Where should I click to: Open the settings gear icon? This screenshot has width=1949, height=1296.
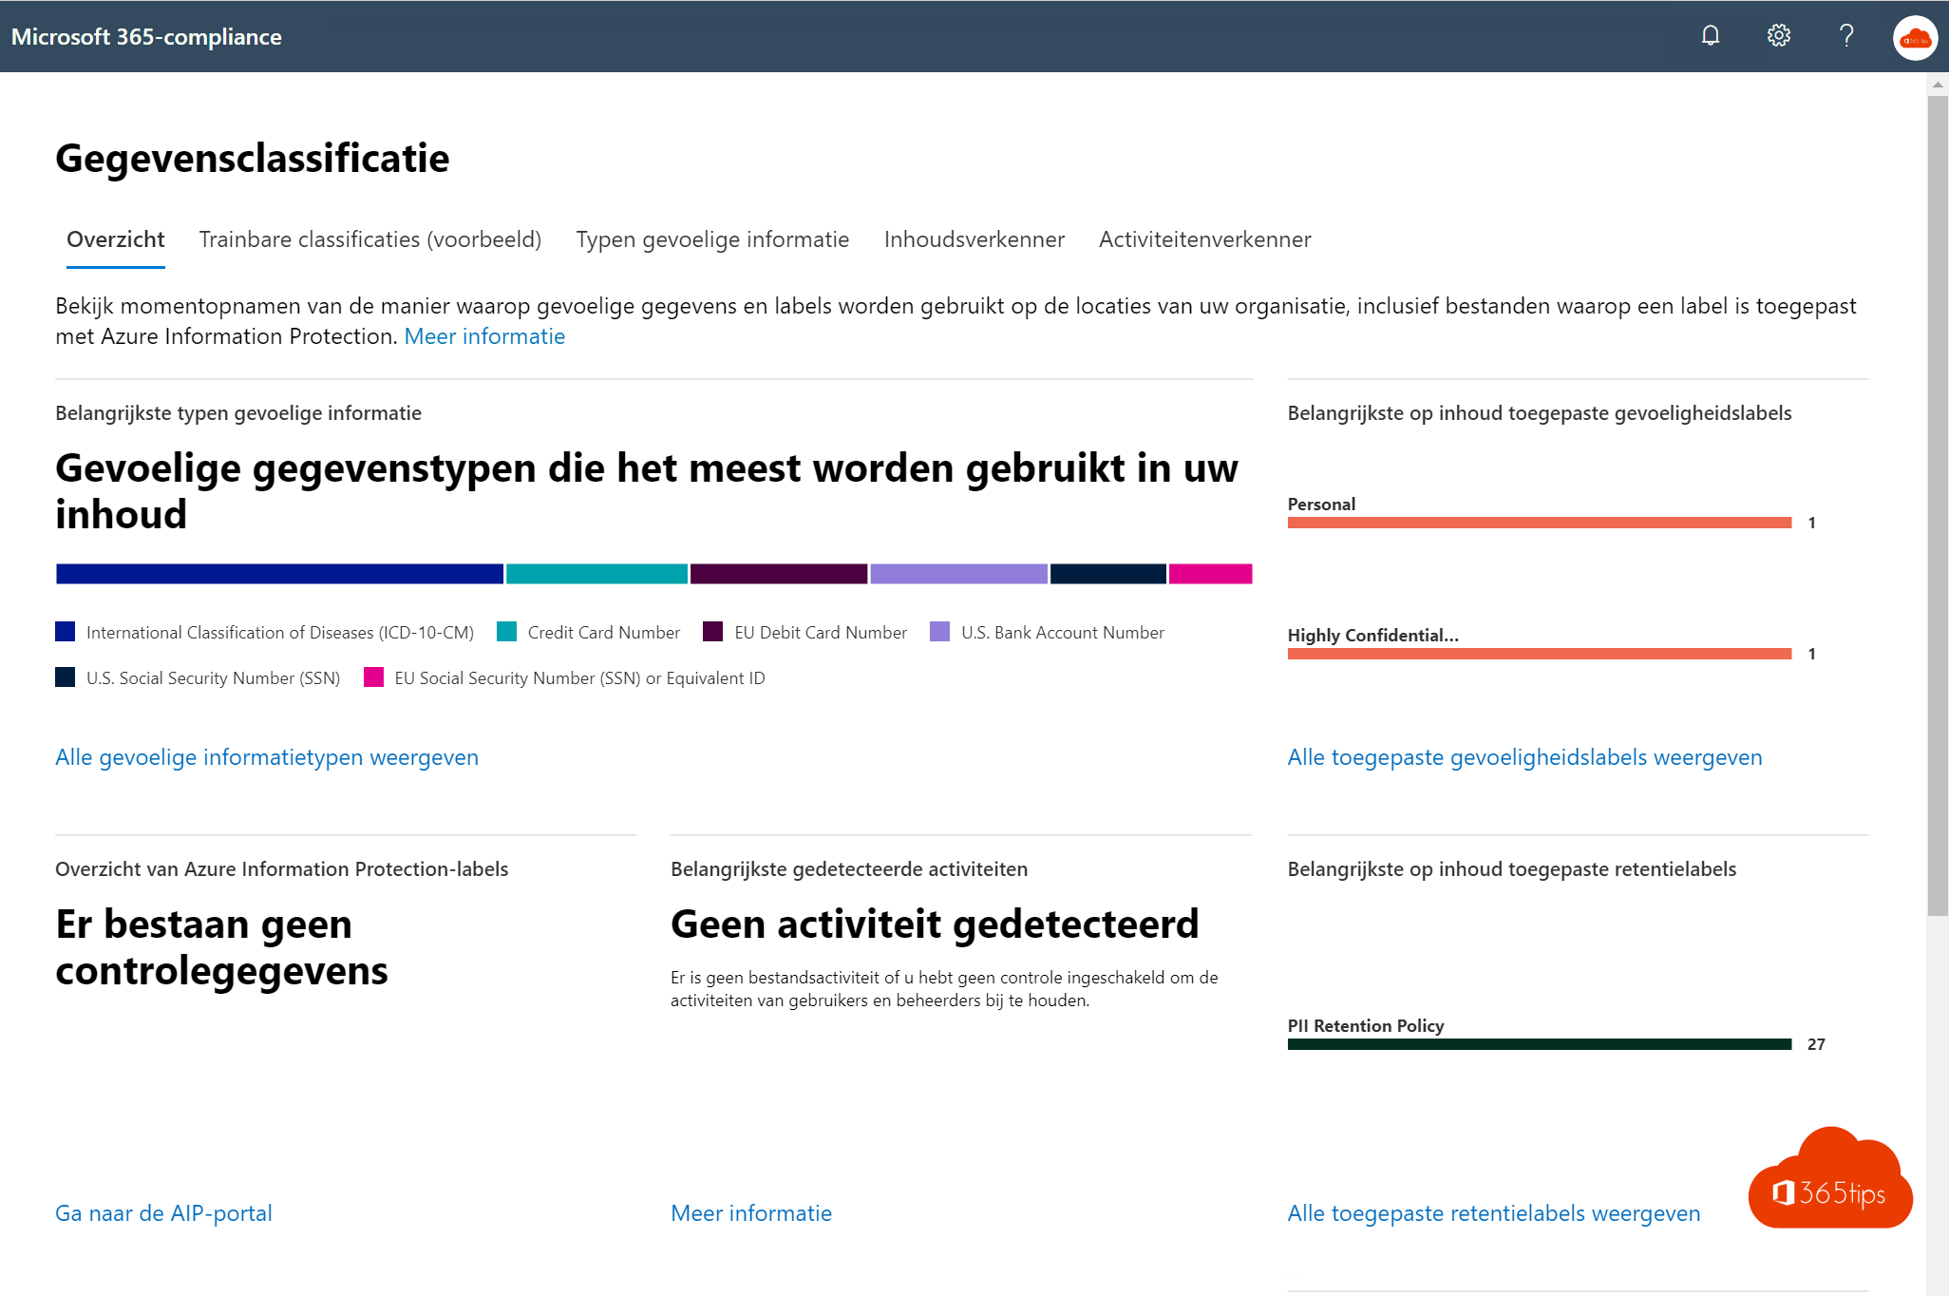pos(1778,36)
